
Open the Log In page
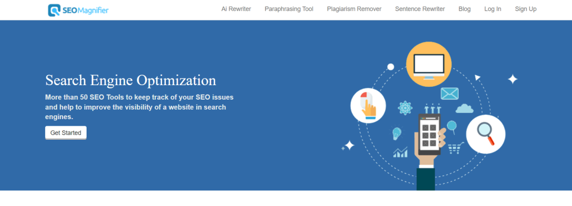click(x=493, y=9)
